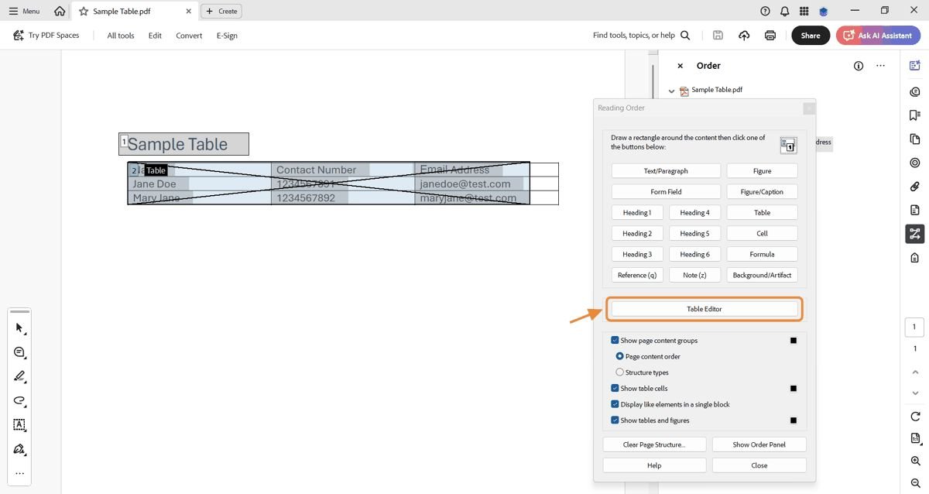
Task: Tag selection as Heading 1
Action: 637,212
